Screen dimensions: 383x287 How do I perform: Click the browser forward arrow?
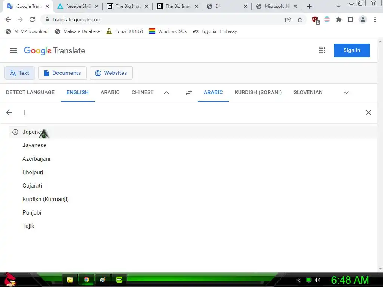(20, 19)
